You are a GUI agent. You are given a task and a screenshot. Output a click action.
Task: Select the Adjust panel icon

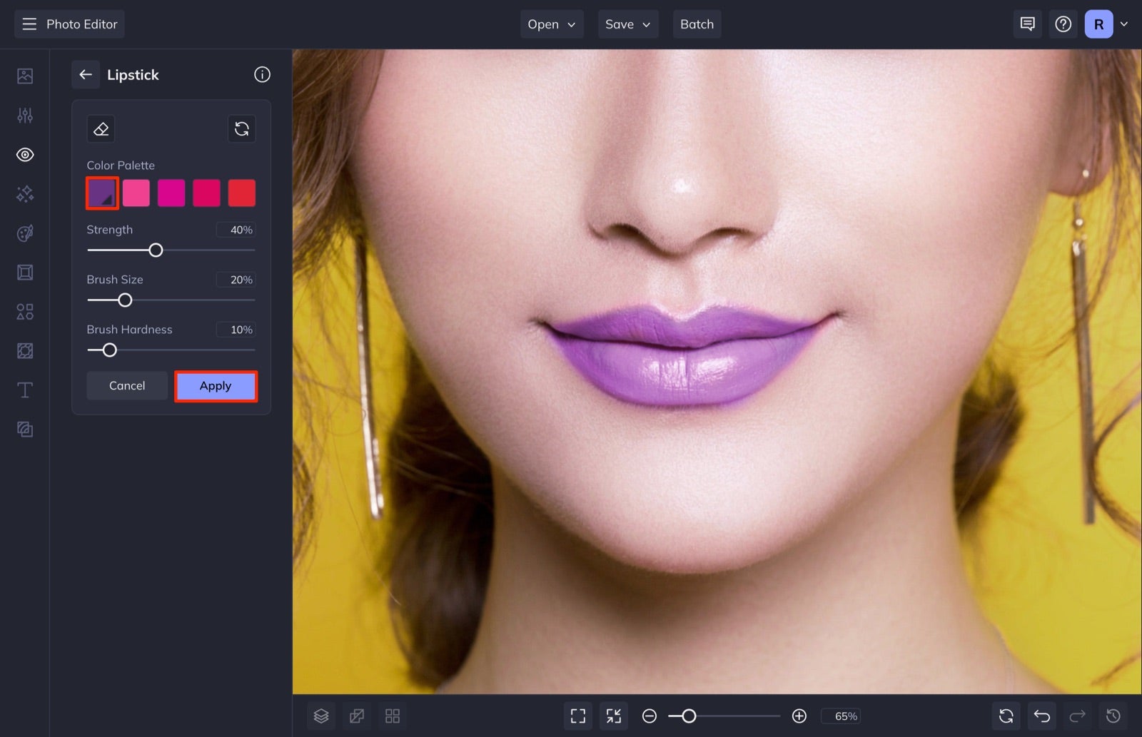pos(24,115)
